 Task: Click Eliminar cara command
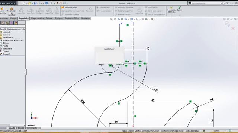103,7
